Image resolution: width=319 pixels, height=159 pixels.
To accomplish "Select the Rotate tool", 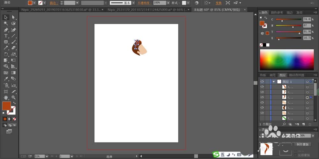I will tap(6, 54).
